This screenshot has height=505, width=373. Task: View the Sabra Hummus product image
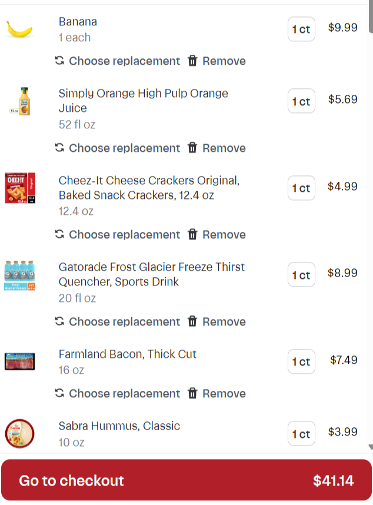[19, 434]
